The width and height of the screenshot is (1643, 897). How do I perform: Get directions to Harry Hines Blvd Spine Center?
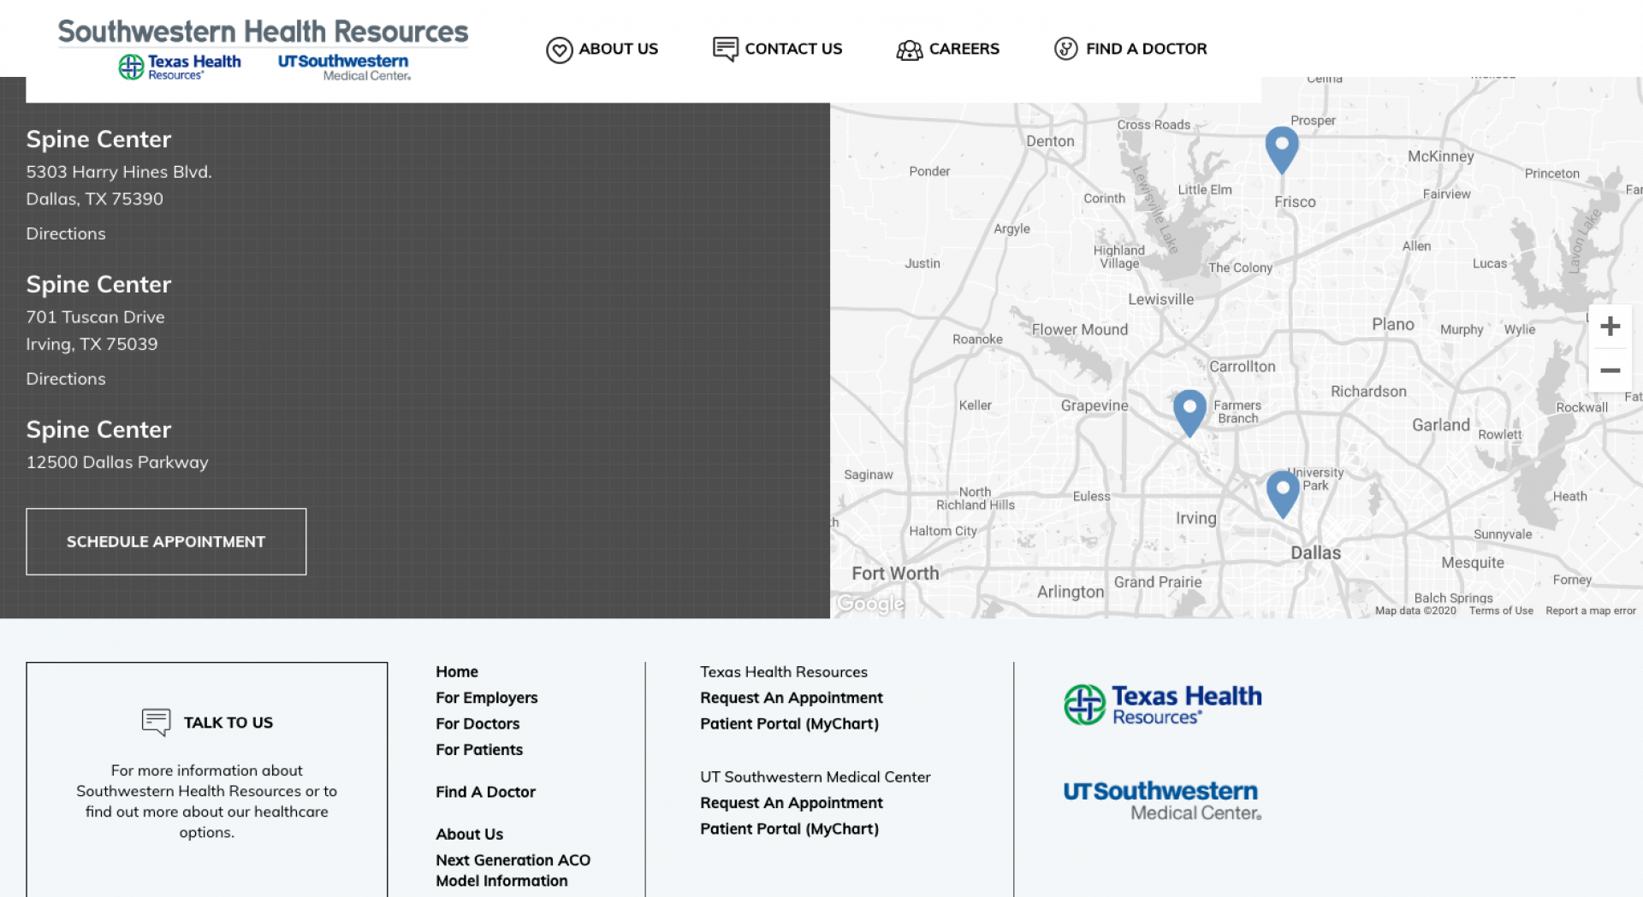[x=66, y=233]
